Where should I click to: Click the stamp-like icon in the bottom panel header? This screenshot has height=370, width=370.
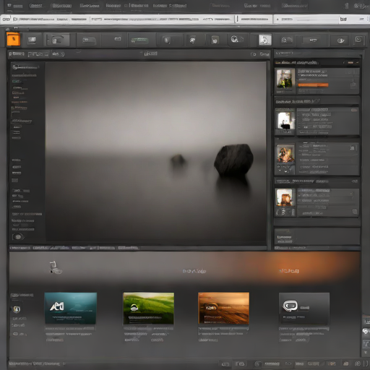(56, 267)
